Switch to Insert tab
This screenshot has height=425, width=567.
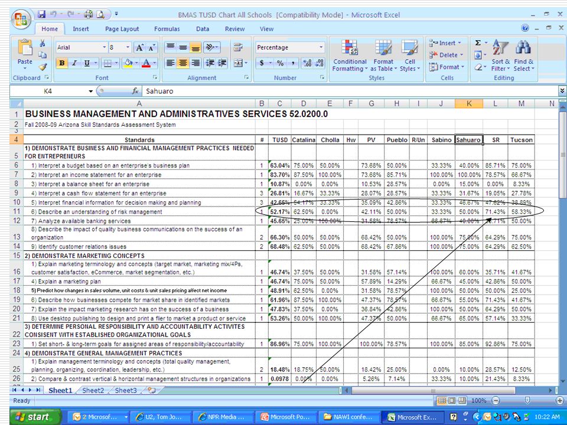point(81,29)
